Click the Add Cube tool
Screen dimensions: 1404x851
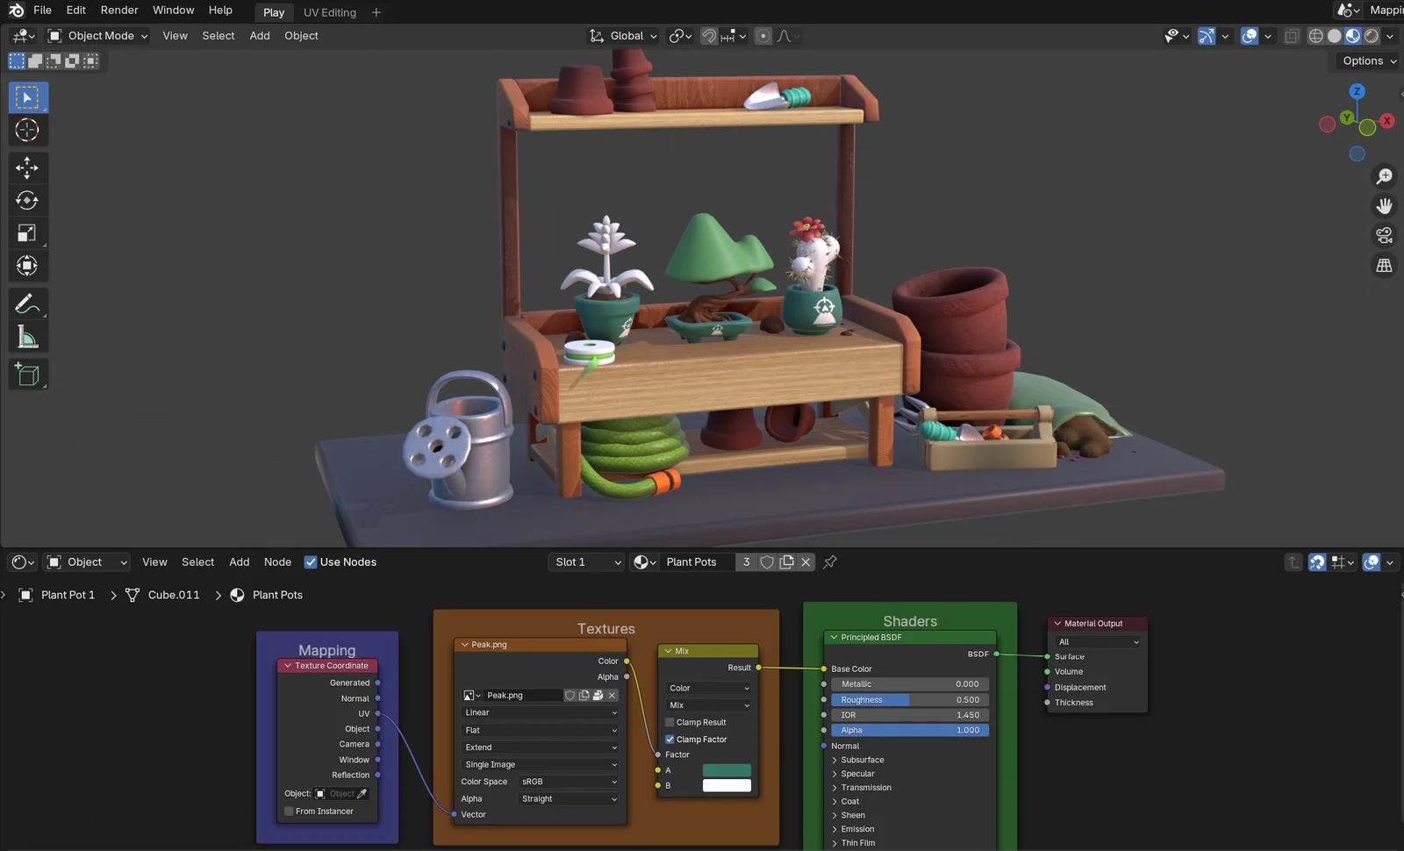27,375
